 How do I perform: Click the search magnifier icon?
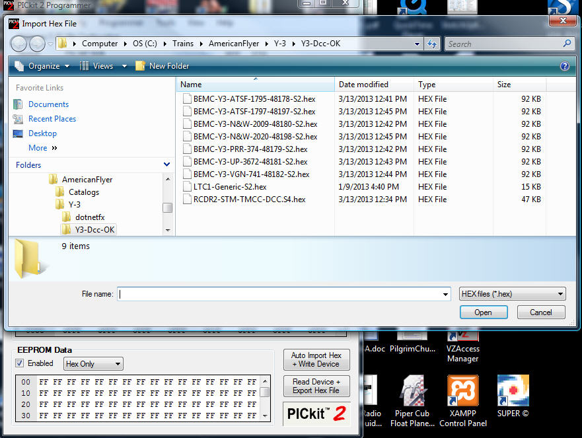pyautogui.click(x=567, y=44)
